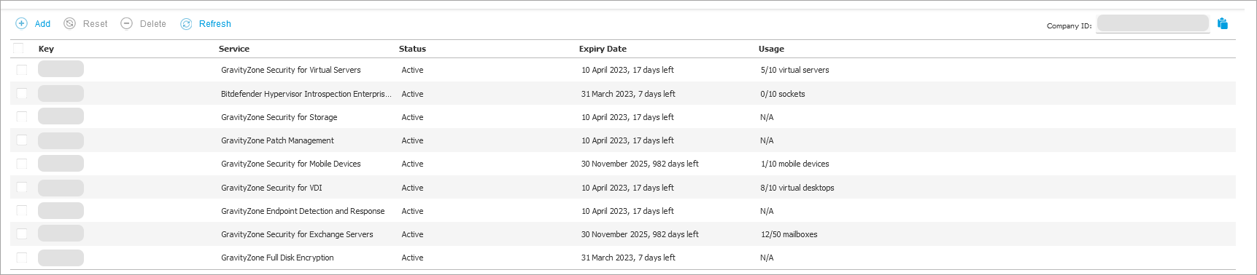Click blurred key of Full Disk Encryption row
The image size is (1257, 275).
[61, 258]
